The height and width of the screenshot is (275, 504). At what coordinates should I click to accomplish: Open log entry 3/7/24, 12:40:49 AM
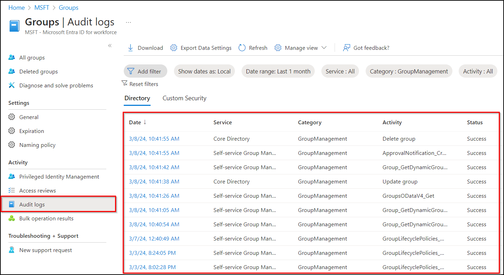click(x=154, y=238)
